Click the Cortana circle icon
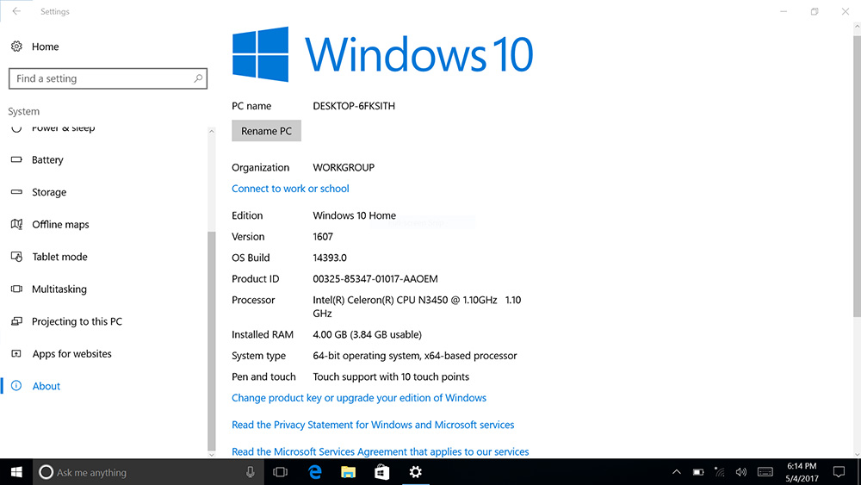861x485 pixels. point(46,472)
